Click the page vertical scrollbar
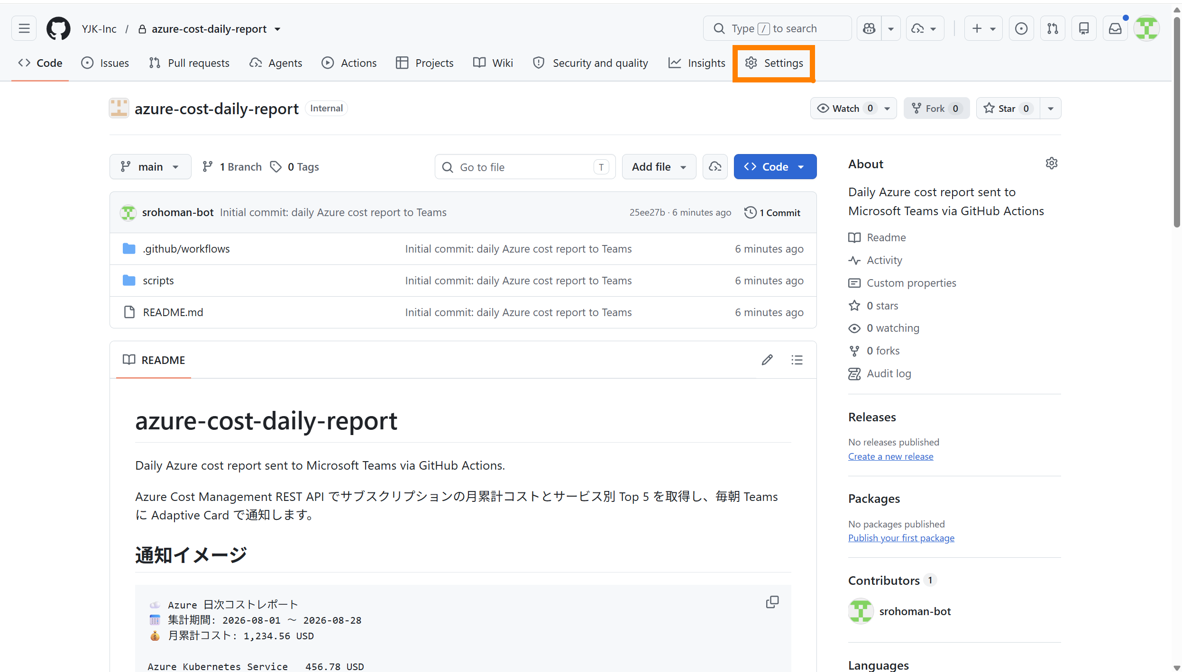 click(x=1176, y=123)
